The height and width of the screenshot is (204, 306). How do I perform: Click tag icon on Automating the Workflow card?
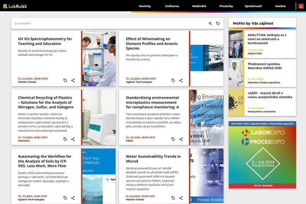65,198
